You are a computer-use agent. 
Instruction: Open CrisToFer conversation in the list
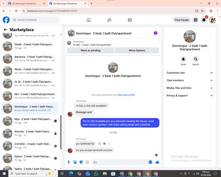30,146
